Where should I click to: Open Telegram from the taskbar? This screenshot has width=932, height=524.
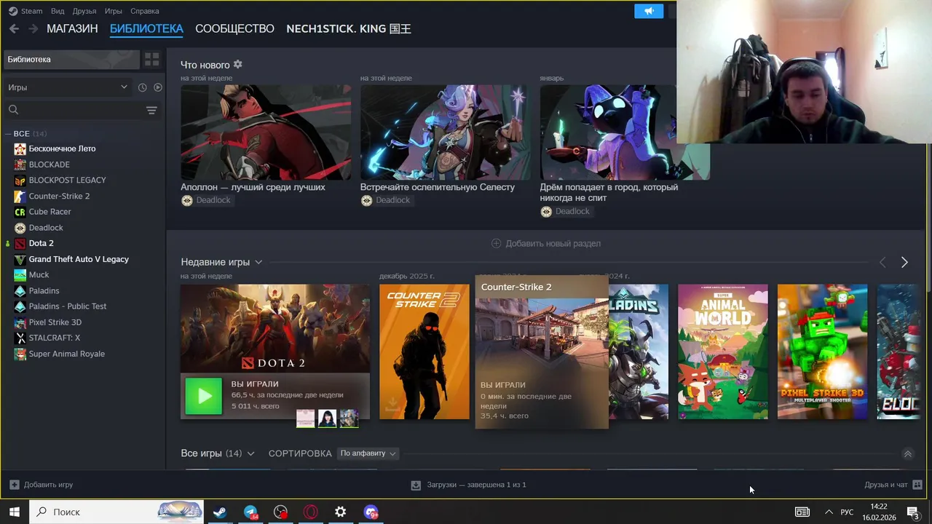pos(250,512)
